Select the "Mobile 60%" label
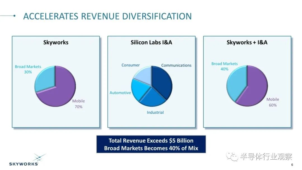The width and height of the screenshot is (302, 170). click(273, 102)
